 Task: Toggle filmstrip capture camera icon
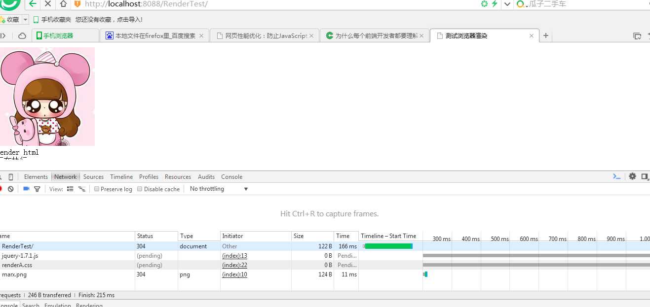(26, 189)
